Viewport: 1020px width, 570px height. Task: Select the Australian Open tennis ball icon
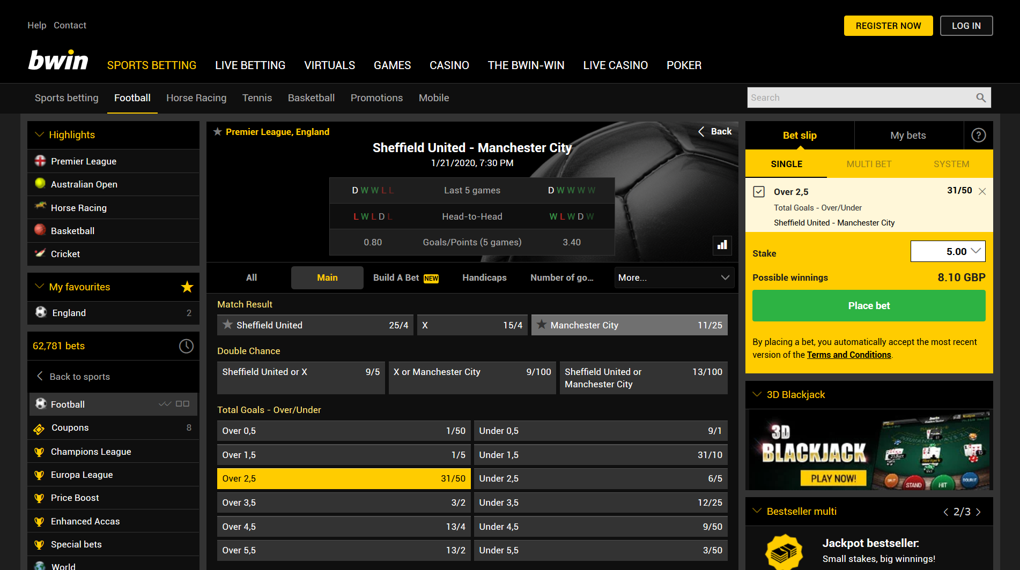tap(40, 183)
